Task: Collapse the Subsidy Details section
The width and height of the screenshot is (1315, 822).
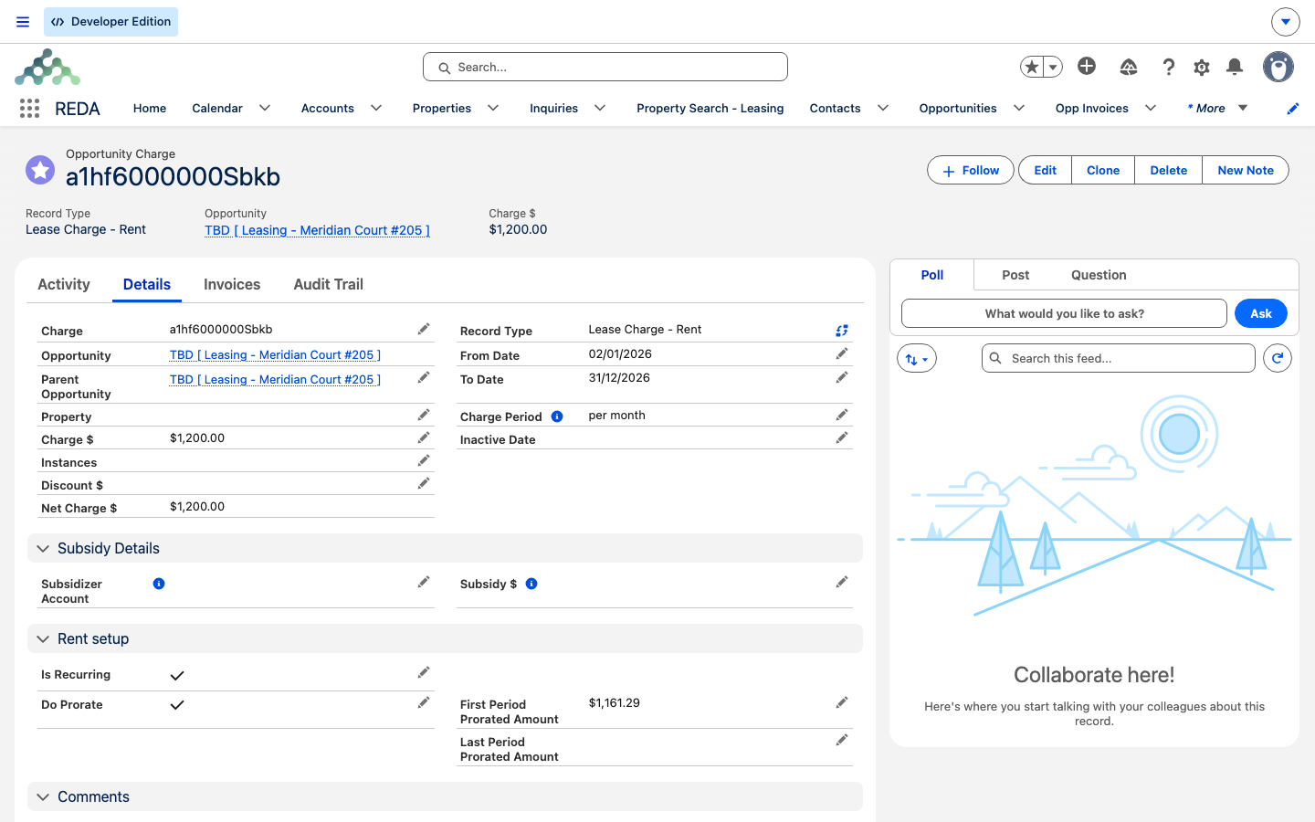Action: [43, 549]
